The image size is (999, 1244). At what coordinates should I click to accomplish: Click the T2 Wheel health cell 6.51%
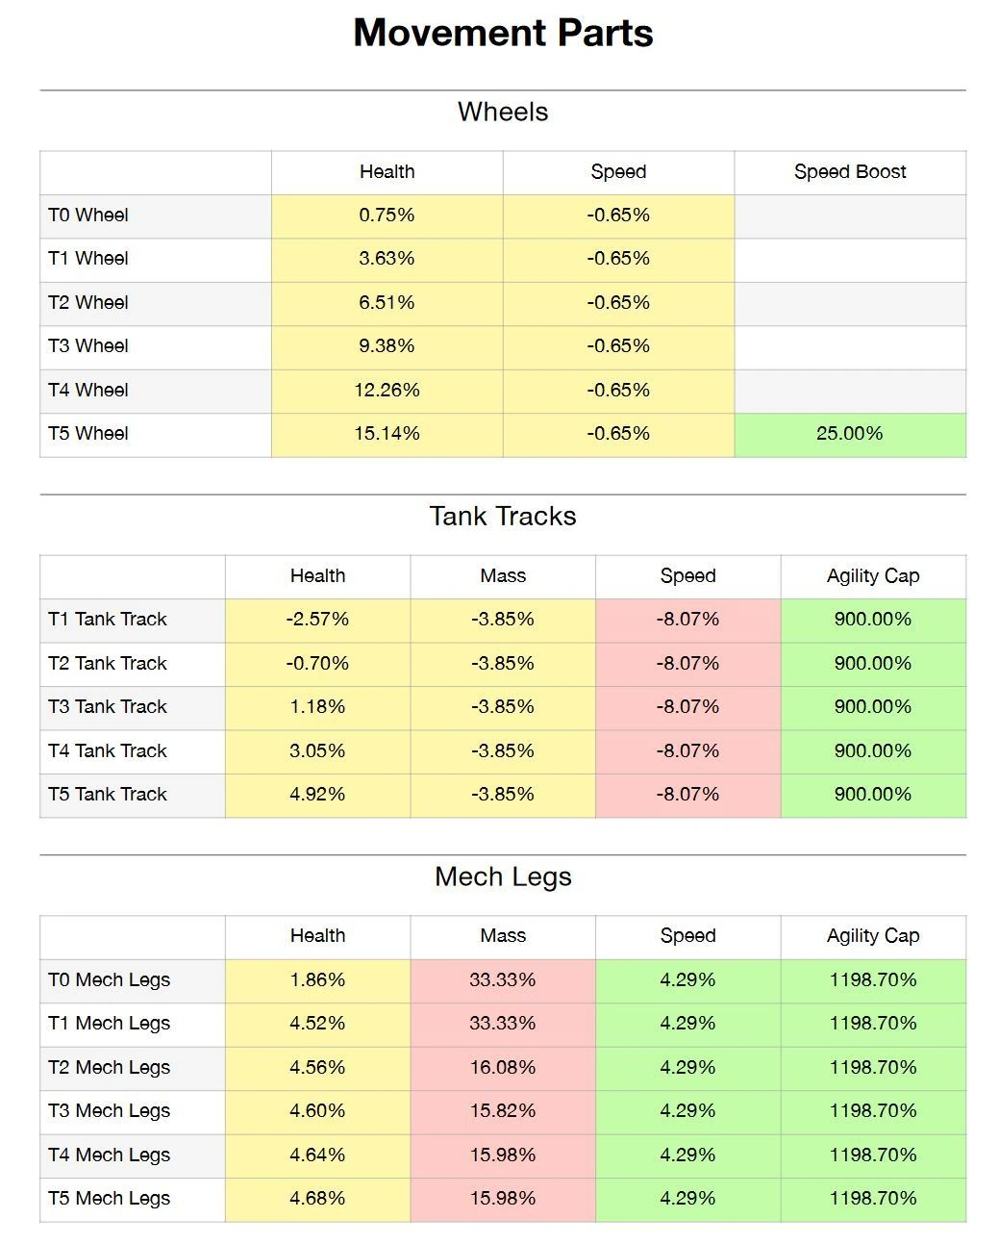coord(387,303)
